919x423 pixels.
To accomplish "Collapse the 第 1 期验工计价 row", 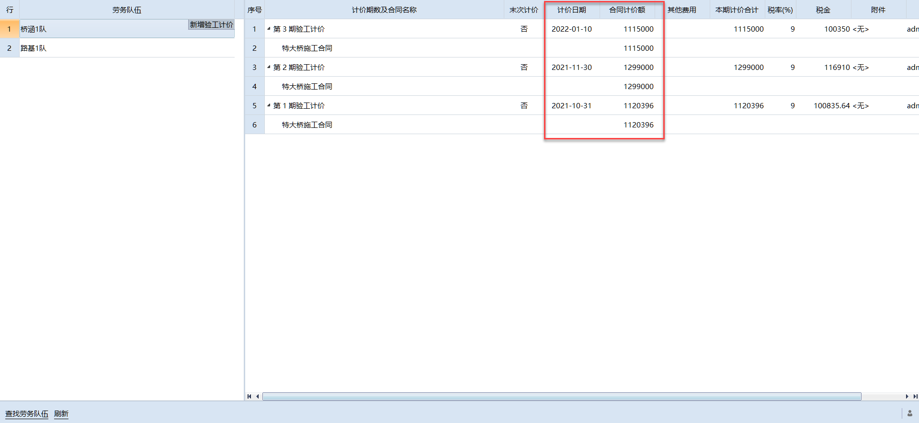I will (269, 105).
